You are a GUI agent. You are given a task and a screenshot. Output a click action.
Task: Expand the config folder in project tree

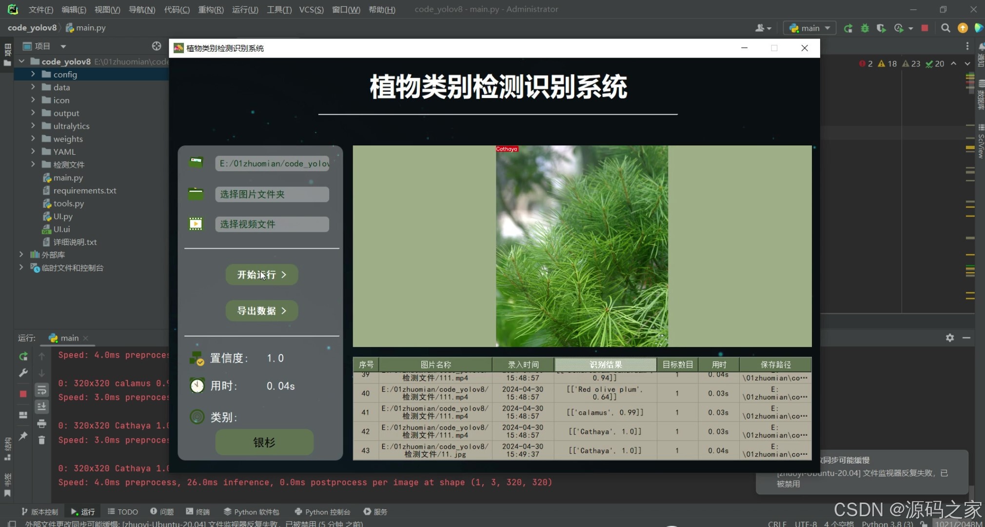(x=33, y=74)
